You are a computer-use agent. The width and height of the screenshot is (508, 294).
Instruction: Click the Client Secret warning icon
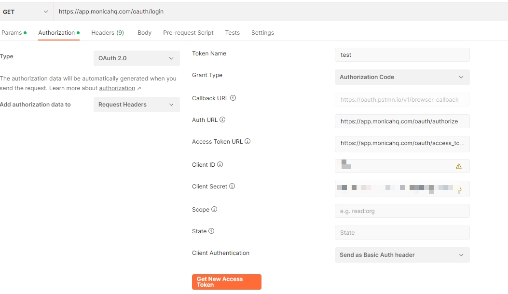tap(459, 190)
